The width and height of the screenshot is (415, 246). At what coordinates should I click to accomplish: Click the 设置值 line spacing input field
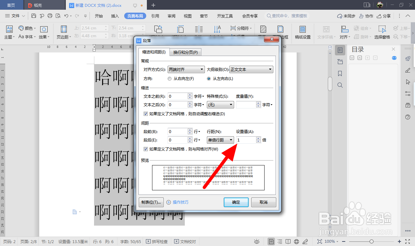coord(246,140)
